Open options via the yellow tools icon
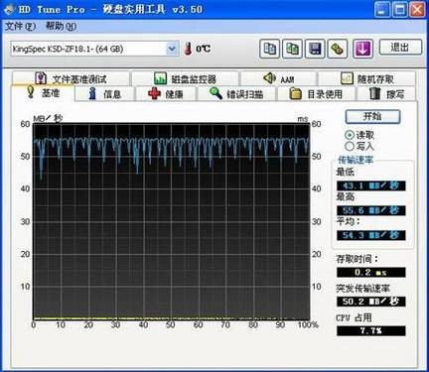This screenshot has width=429, height=372. (338, 49)
